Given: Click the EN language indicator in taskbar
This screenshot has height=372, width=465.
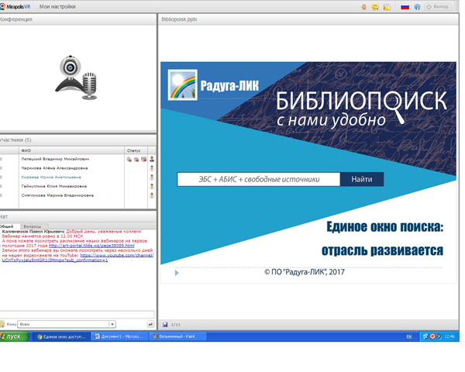Looking at the screenshot, I should click(x=409, y=336).
